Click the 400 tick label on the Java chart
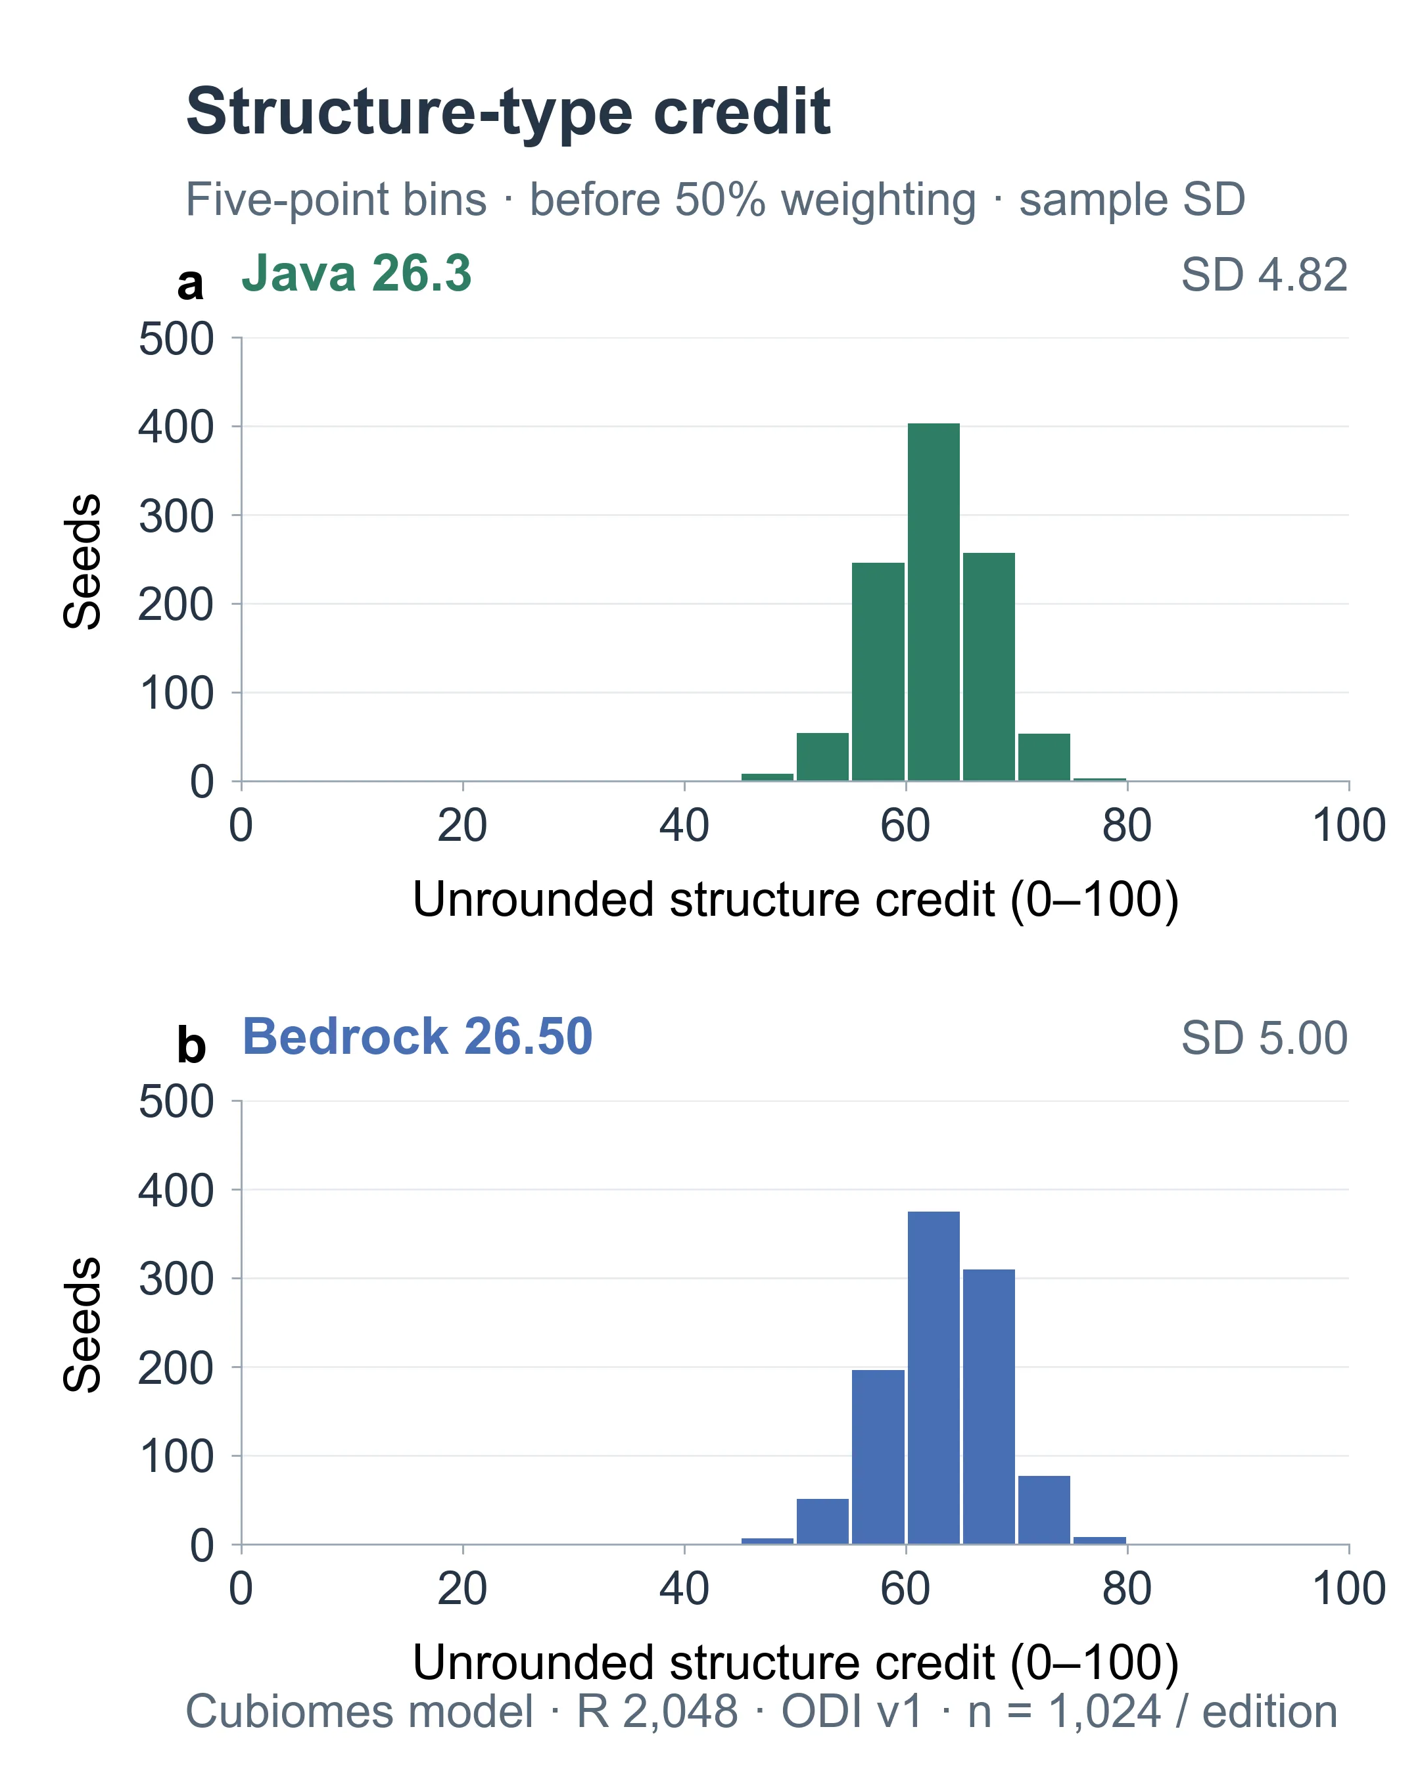1420x1775 pixels. pyautogui.click(x=176, y=427)
